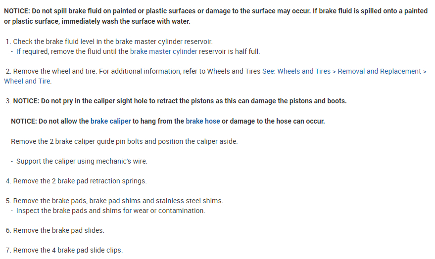Viewport: 435px width, 259px height.
Task: Open the 'brake caliper' hyperlink
Action: (110, 121)
